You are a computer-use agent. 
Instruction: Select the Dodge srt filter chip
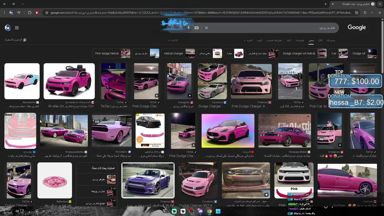click(363, 53)
